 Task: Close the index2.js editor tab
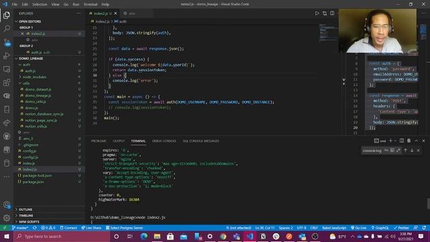click(x=116, y=13)
